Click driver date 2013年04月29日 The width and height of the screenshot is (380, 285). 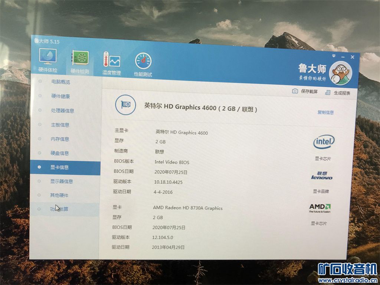[168, 247]
